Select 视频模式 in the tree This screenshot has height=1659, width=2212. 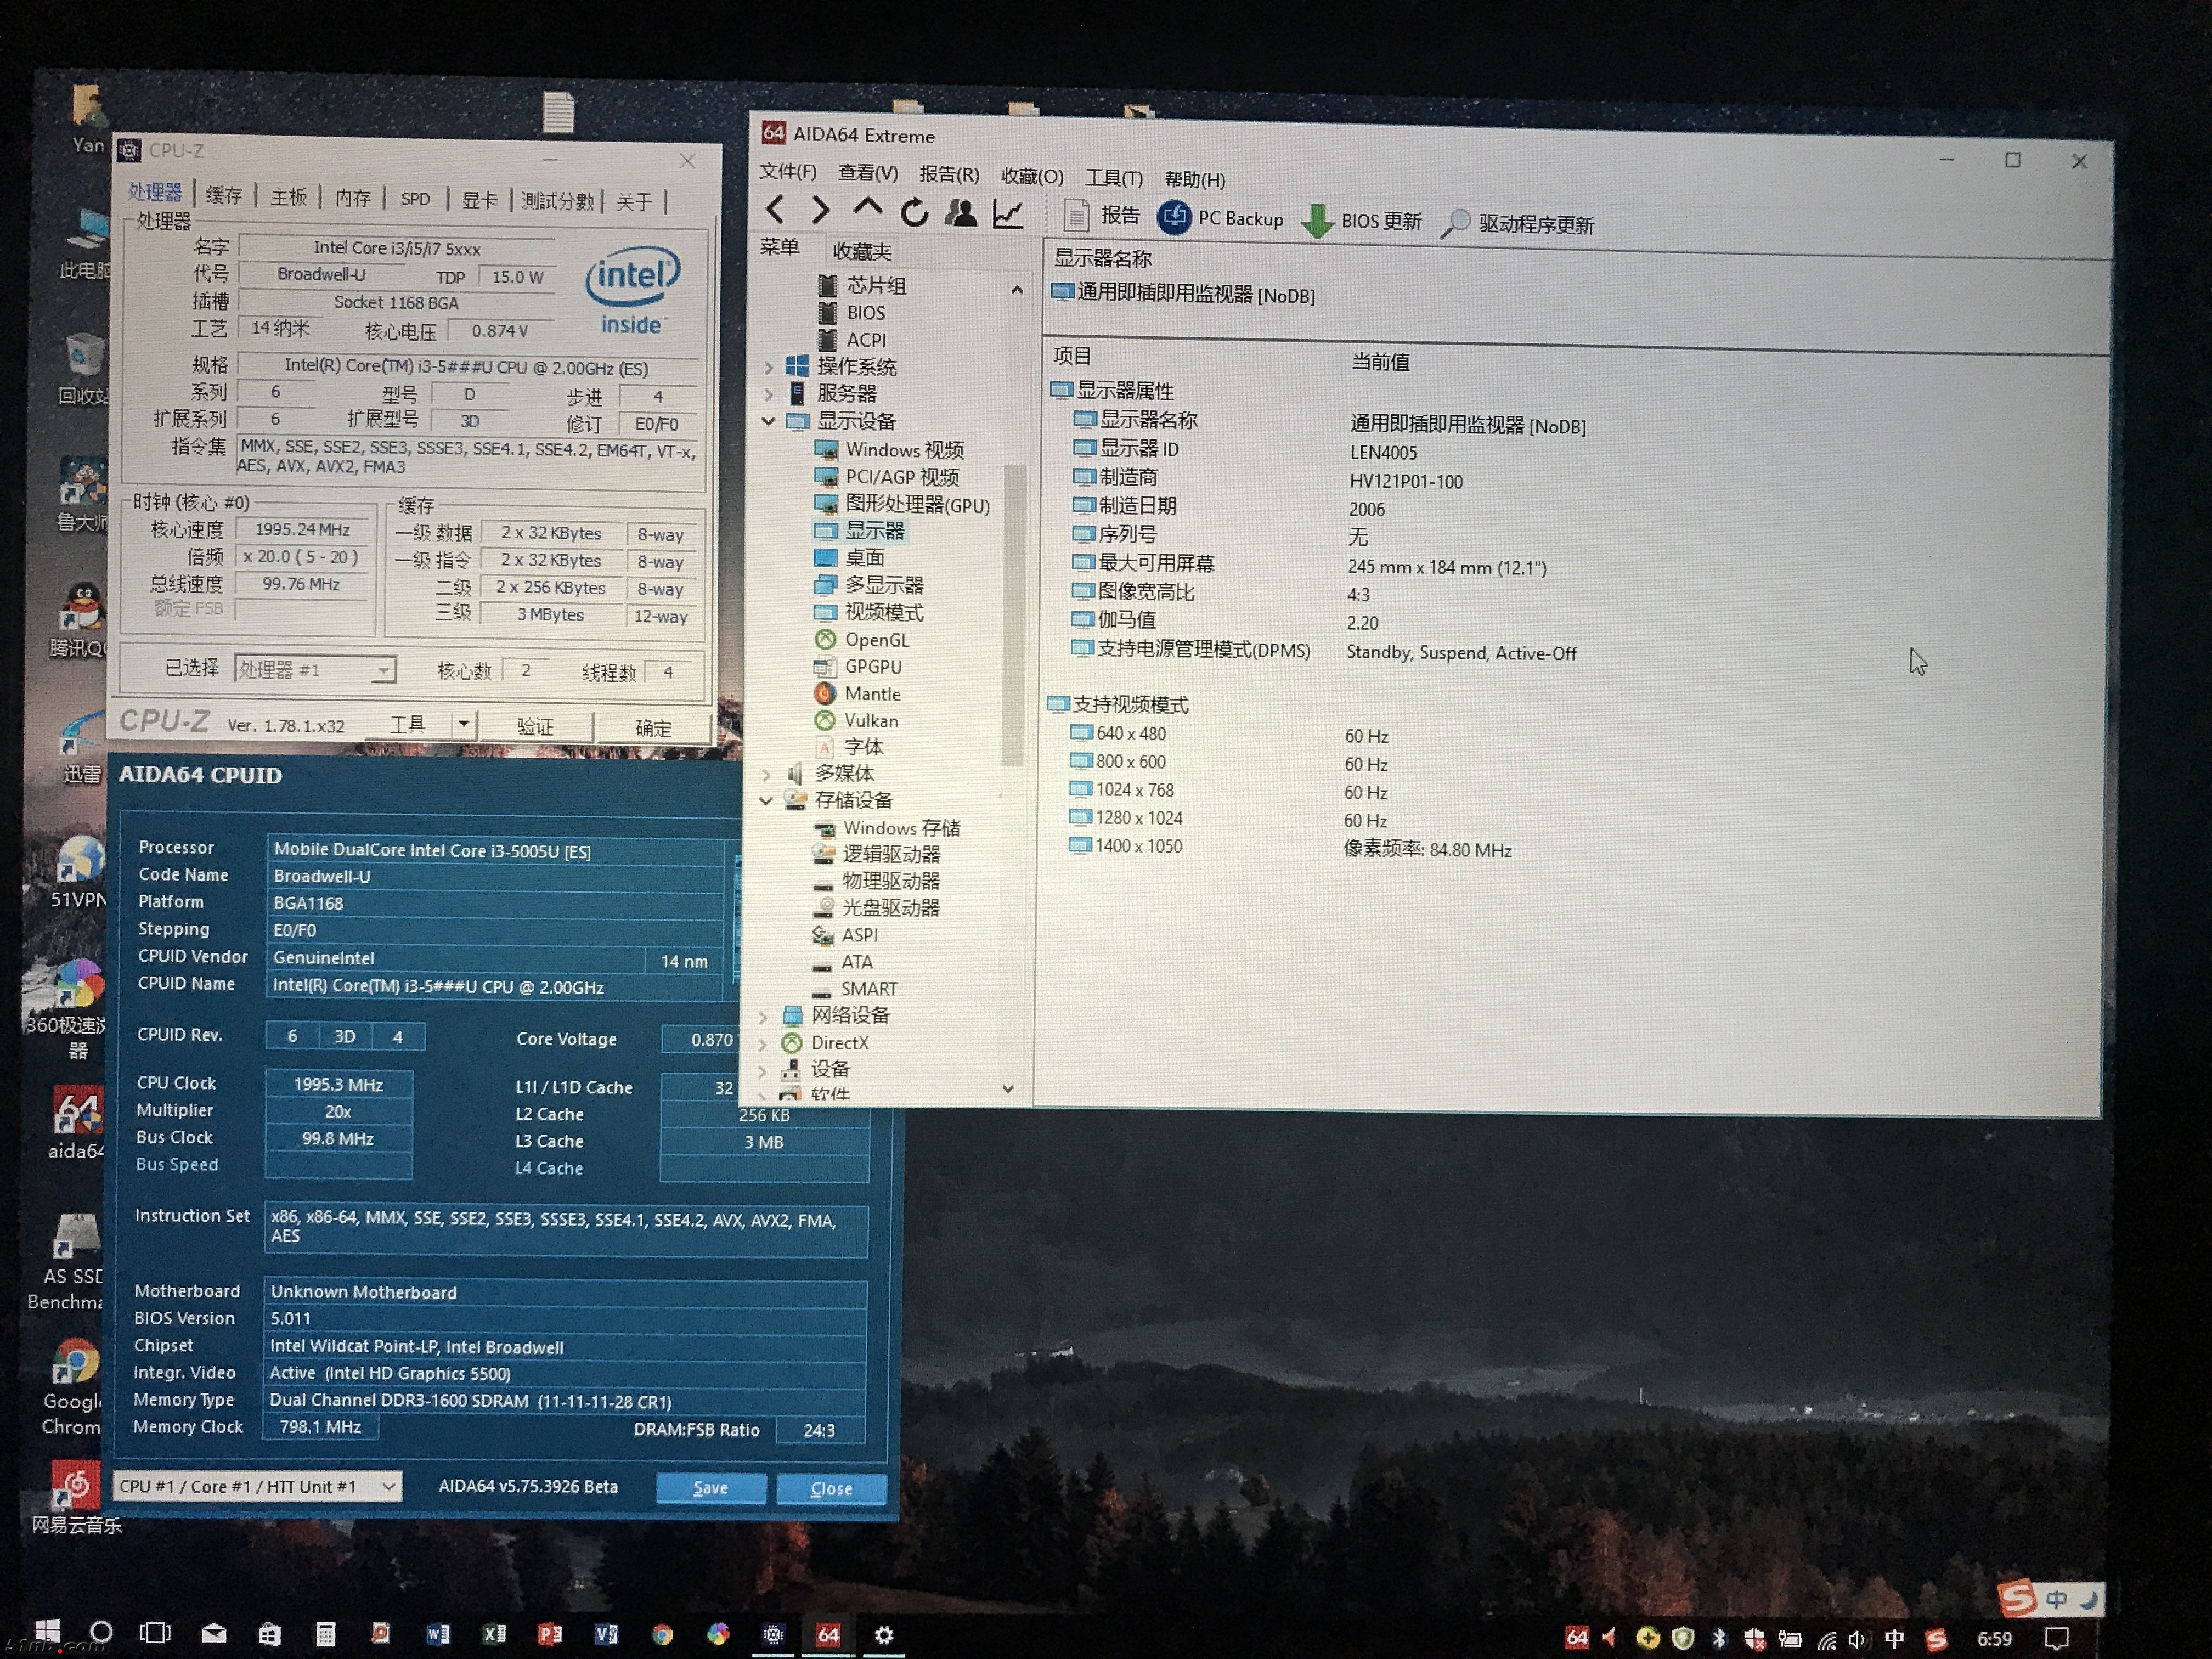pos(868,612)
